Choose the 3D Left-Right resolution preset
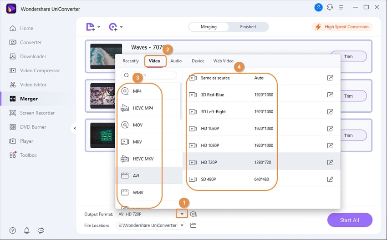 [x=261, y=112]
